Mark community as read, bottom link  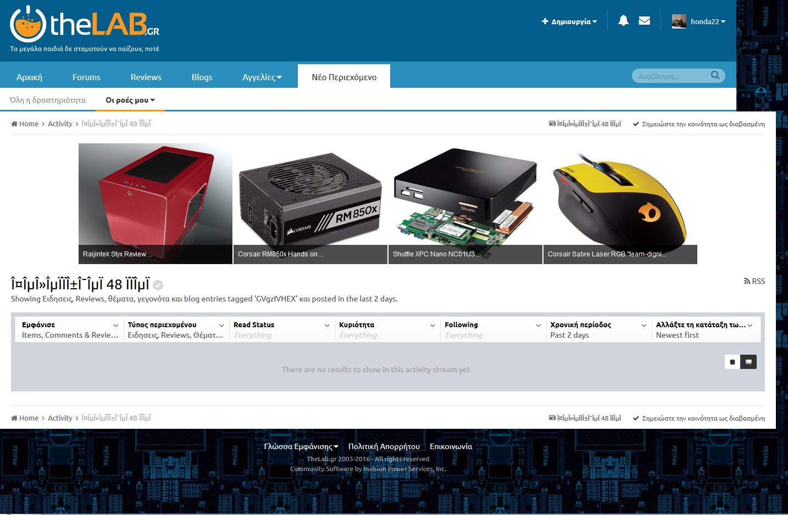point(698,418)
